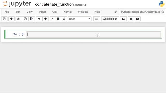Click the Python logo
This screenshot has height=93, width=166.
pos(162,4)
